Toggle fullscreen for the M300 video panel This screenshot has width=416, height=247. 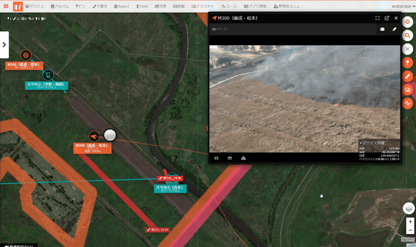(377, 18)
